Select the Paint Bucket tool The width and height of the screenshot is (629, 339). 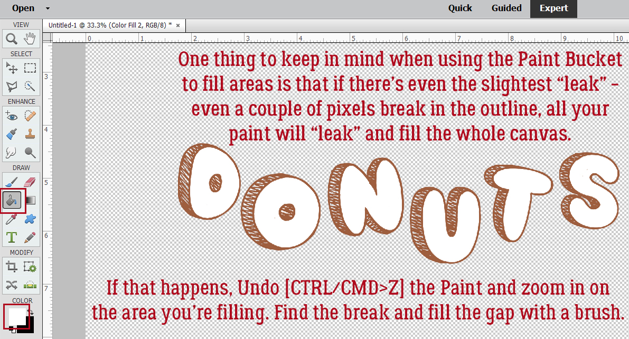click(x=12, y=200)
